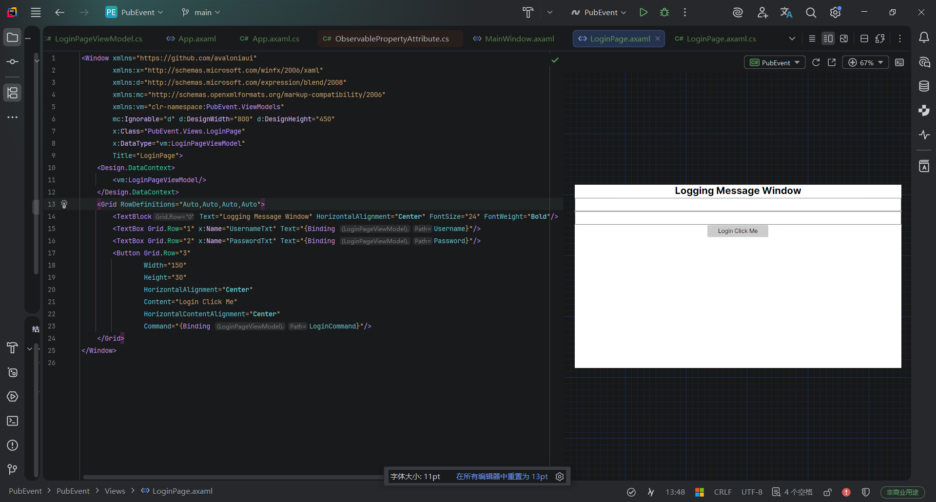
Task: Click the reset font size to 13pt link
Action: pyautogui.click(x=502, y=476)
